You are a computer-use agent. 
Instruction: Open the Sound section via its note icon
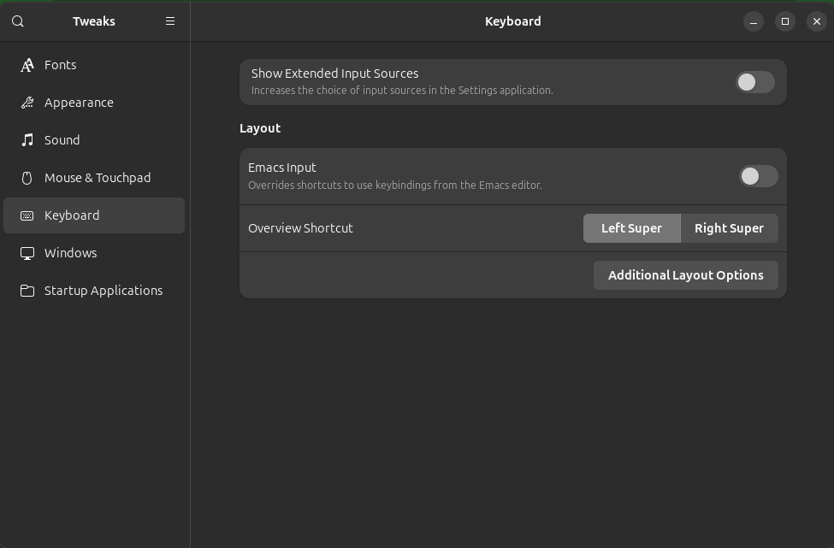27,140
